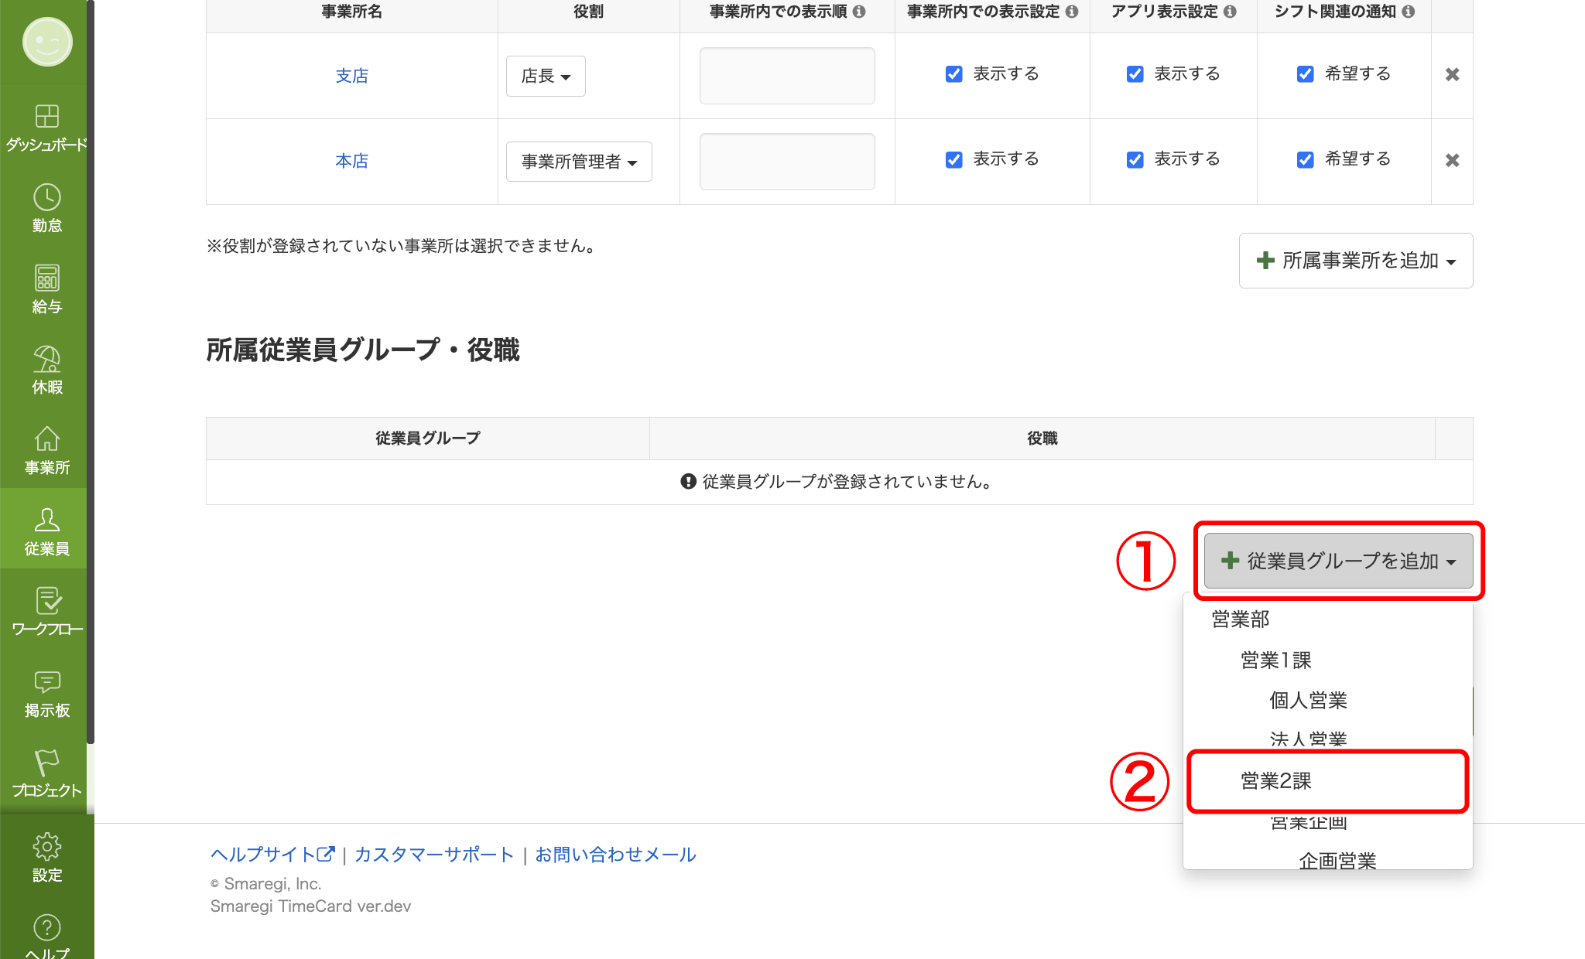Click display order field for 本店

tap(787, 162)
